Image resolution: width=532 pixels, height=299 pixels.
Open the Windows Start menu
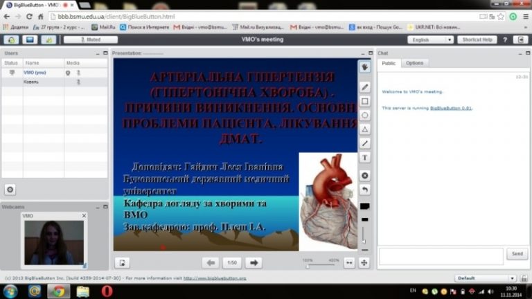pyautogui.click(x=11, y=291)
